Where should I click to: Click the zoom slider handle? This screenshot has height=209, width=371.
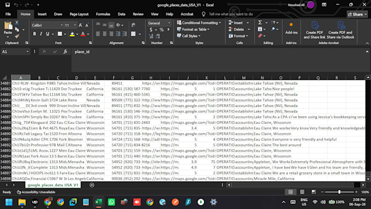pyautogui.click(x=339, y=192)
